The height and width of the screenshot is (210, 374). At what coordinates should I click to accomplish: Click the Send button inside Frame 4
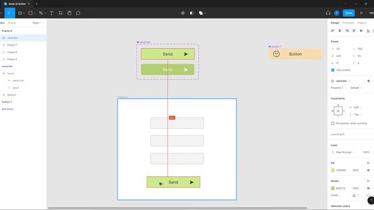point(174,182)
